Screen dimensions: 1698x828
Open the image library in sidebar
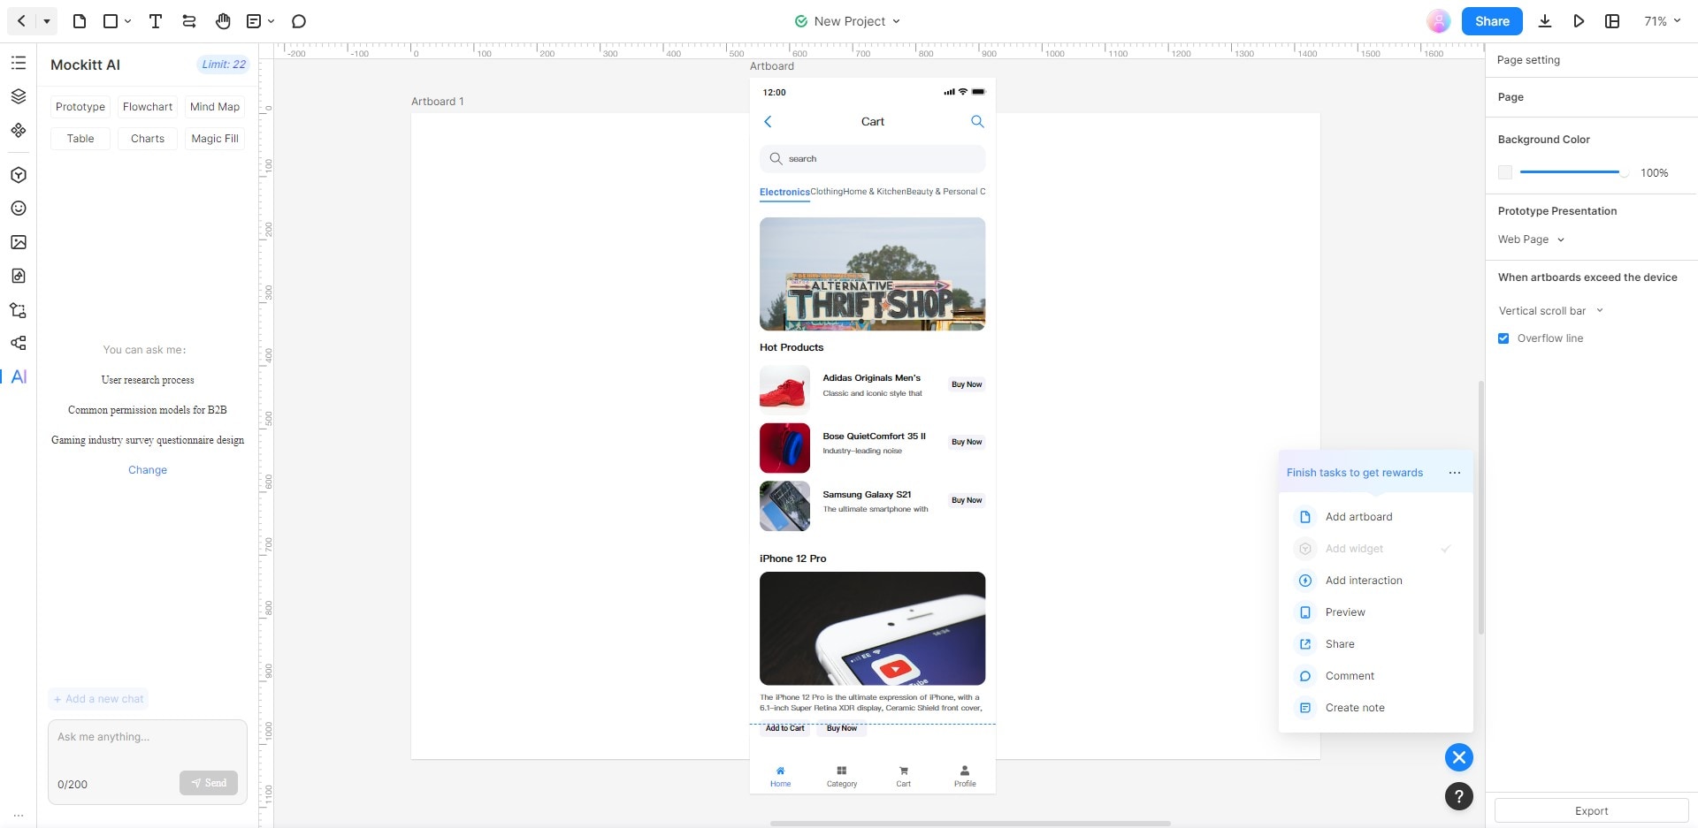tap(19, 242)
